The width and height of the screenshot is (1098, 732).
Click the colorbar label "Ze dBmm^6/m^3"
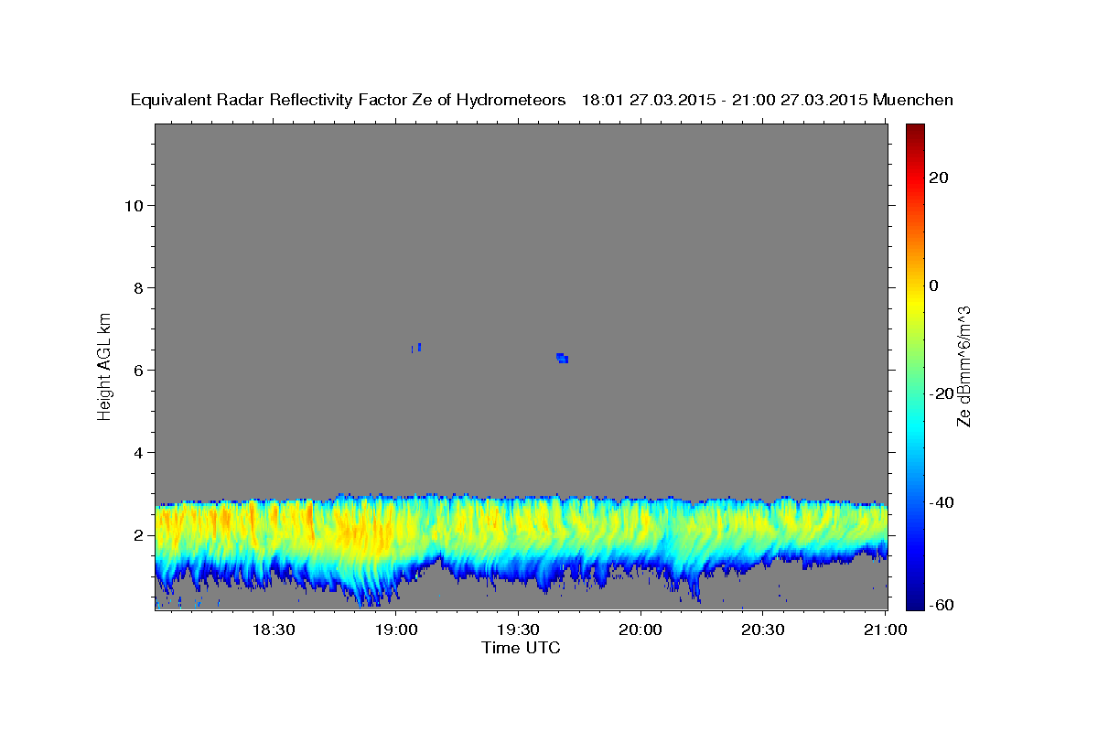point(963,366)
